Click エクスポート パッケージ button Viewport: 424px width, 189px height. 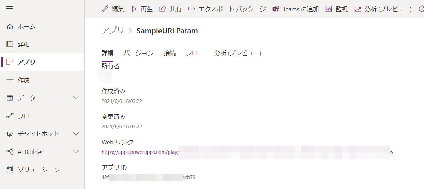pyautogui.click(x=227, y=9)
